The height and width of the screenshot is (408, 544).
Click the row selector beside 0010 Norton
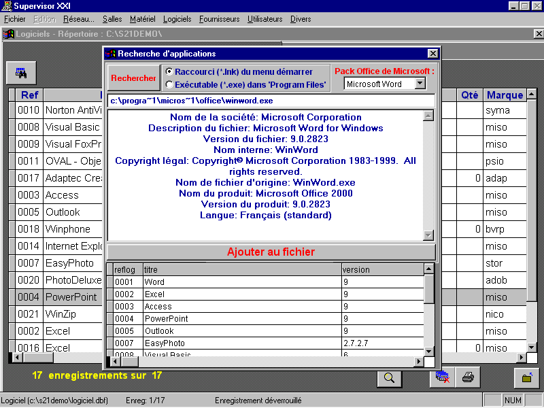[x=12, y=110]
